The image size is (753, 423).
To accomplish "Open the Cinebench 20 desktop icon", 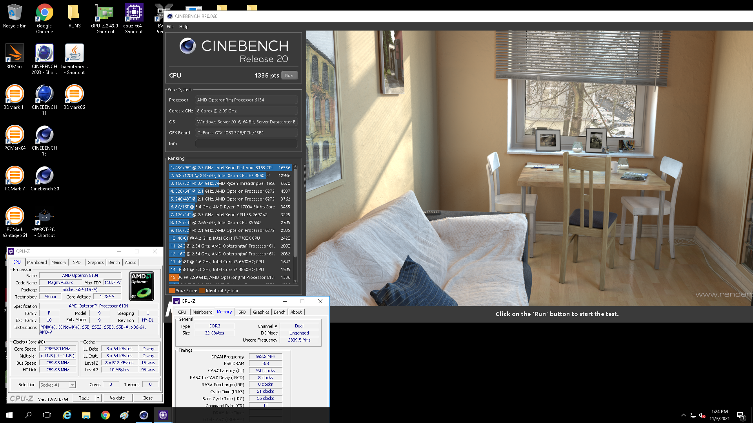I will click(44, 179).
